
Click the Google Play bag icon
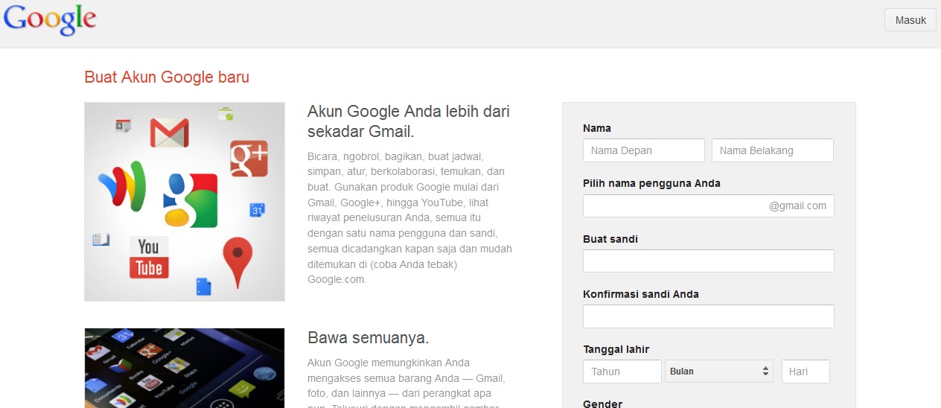pos(226,115)
